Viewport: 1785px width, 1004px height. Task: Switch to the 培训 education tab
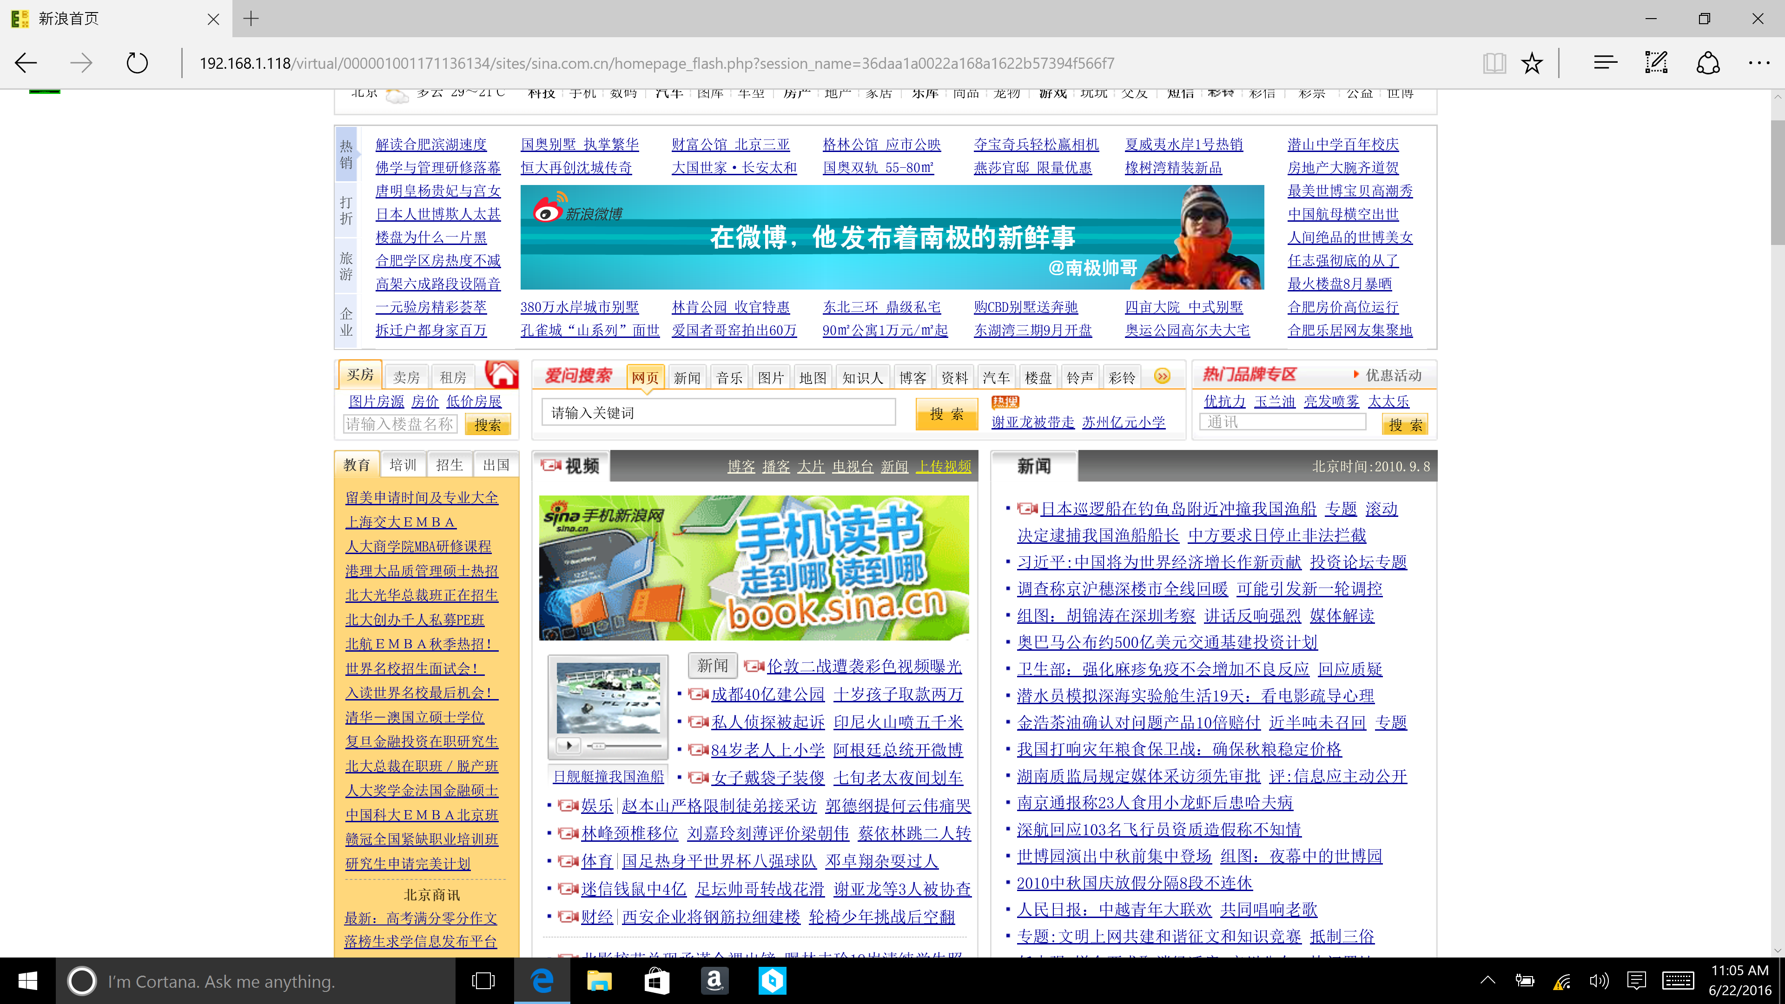tap(403, 465)
